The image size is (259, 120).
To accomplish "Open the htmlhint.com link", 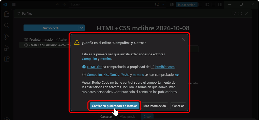I will [165, 67].
